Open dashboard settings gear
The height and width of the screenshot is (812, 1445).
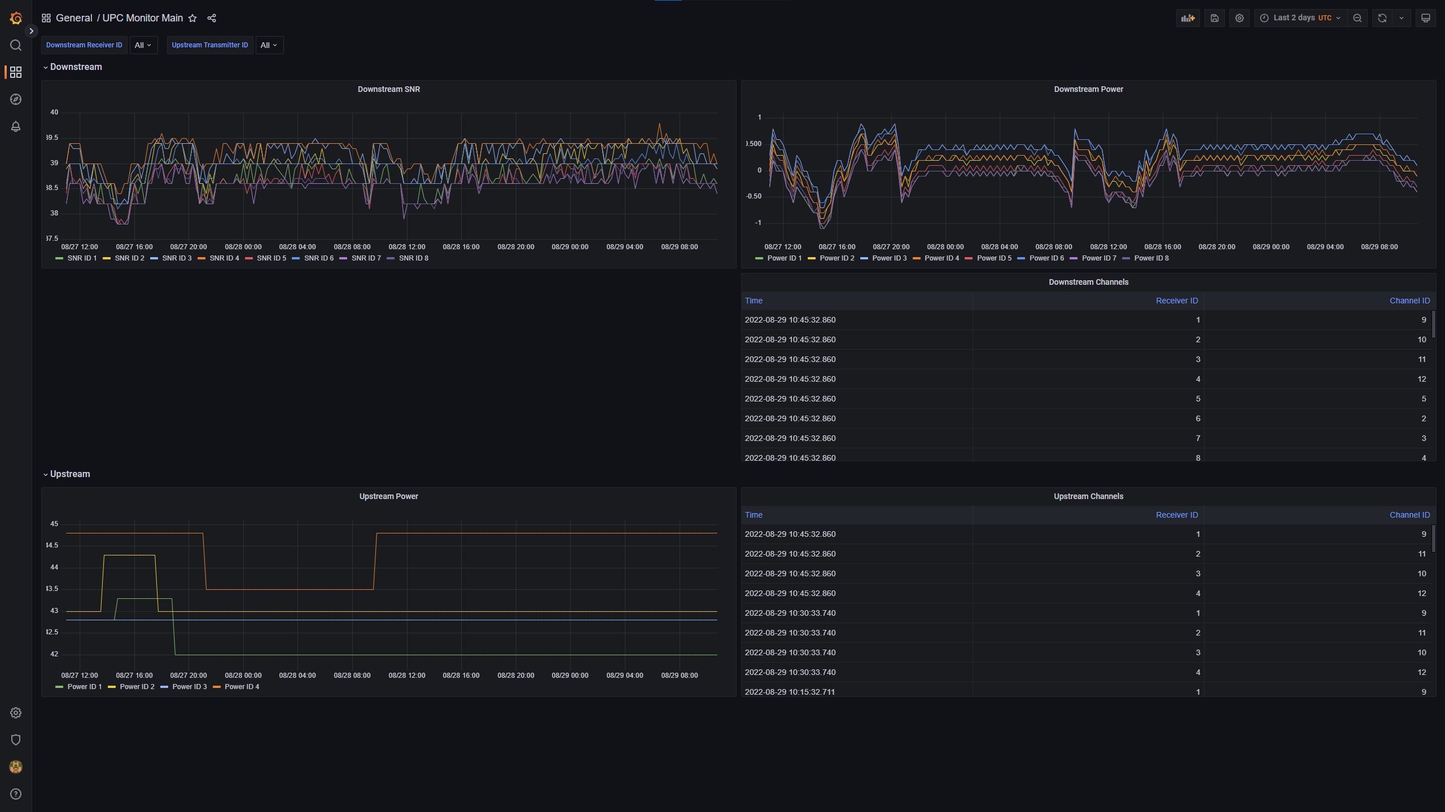pyautogui.click(x=1240, y=18)
